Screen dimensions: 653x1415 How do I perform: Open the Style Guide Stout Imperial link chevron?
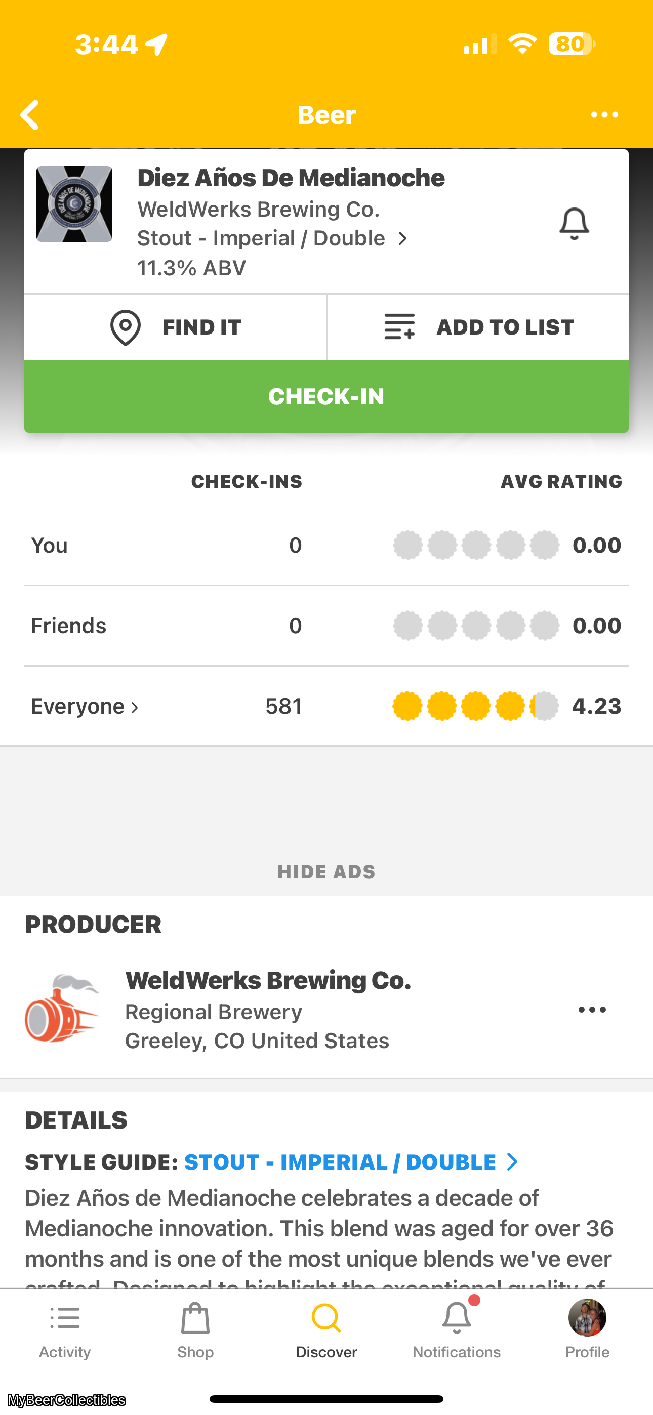512,1162
